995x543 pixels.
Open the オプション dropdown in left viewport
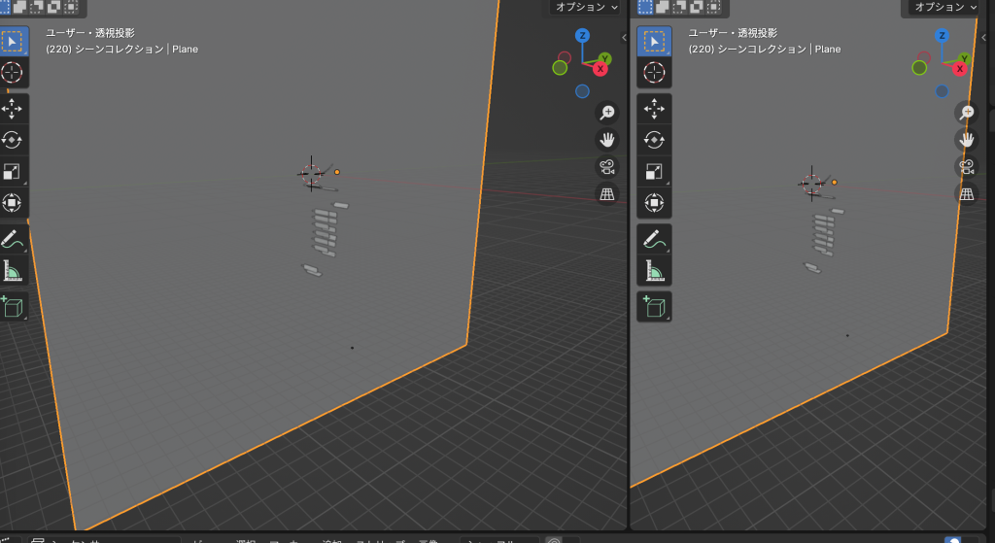pyautogui.click(x=586, y=7)
